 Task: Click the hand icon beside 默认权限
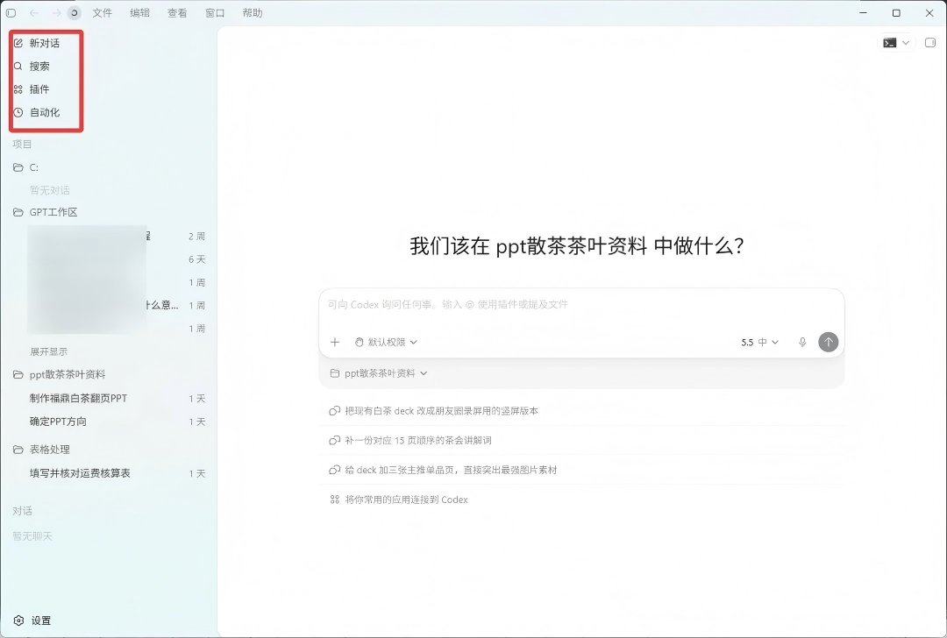point(360,343)
